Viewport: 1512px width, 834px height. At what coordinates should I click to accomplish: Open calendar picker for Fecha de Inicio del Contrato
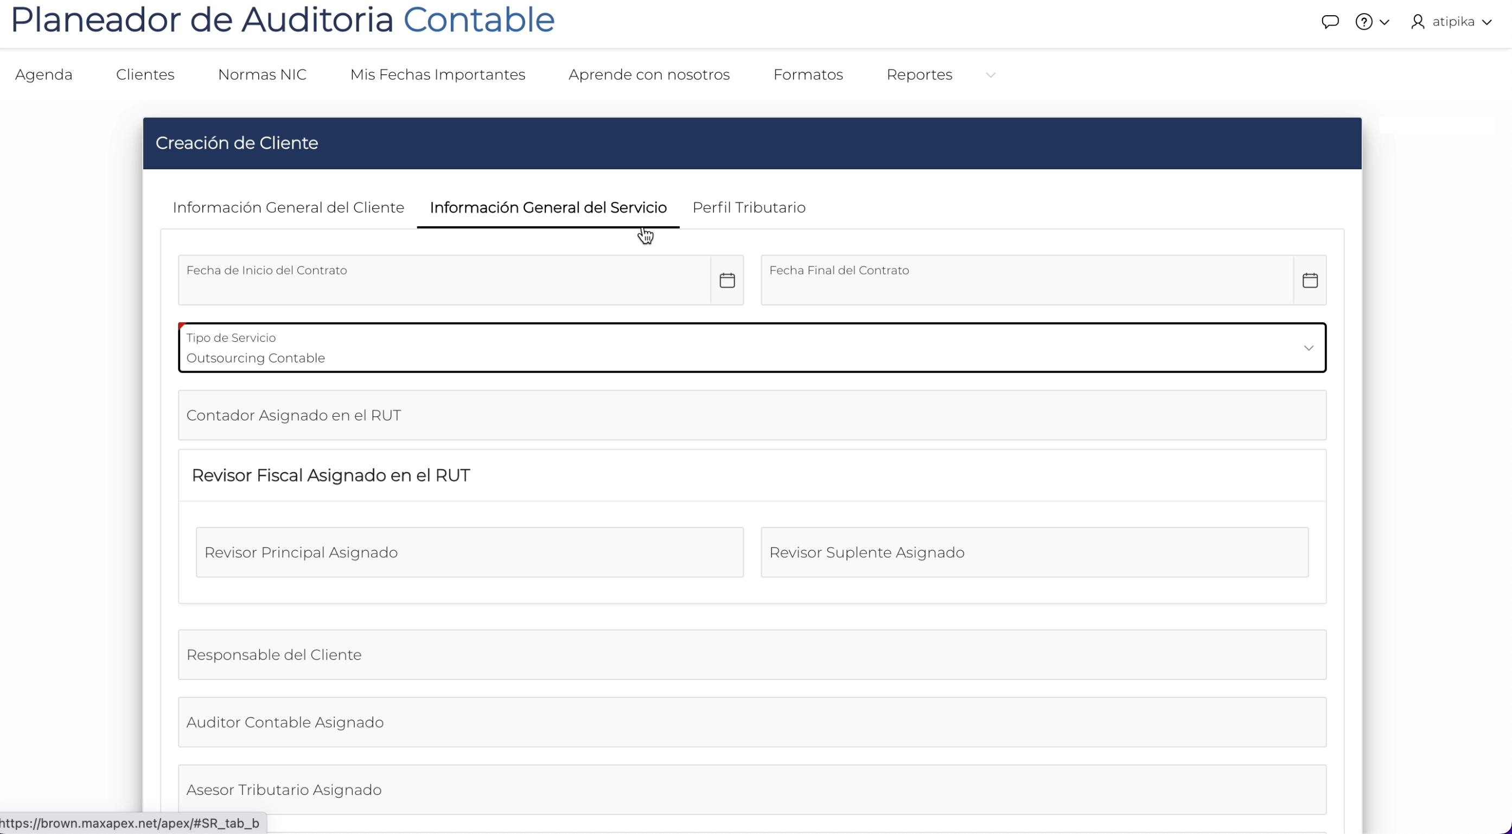point(727,280)
